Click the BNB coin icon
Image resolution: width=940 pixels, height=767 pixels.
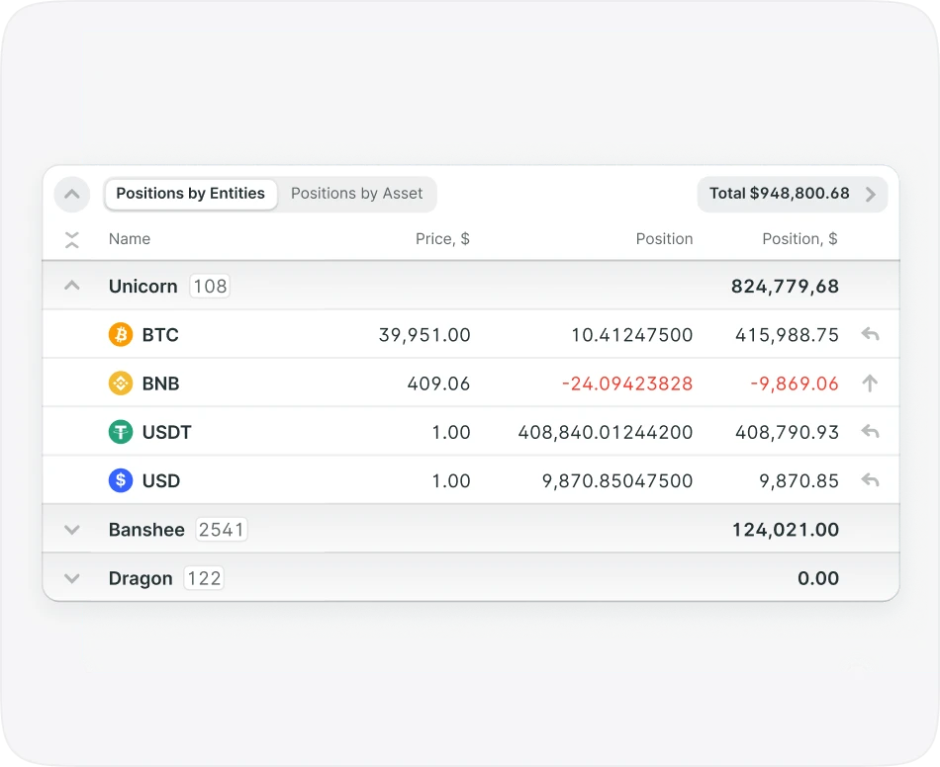tap(120, 383)
